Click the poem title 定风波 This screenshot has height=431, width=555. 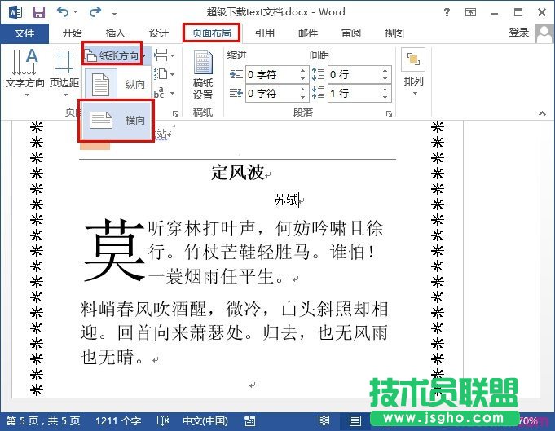click(x=238, y=173)
